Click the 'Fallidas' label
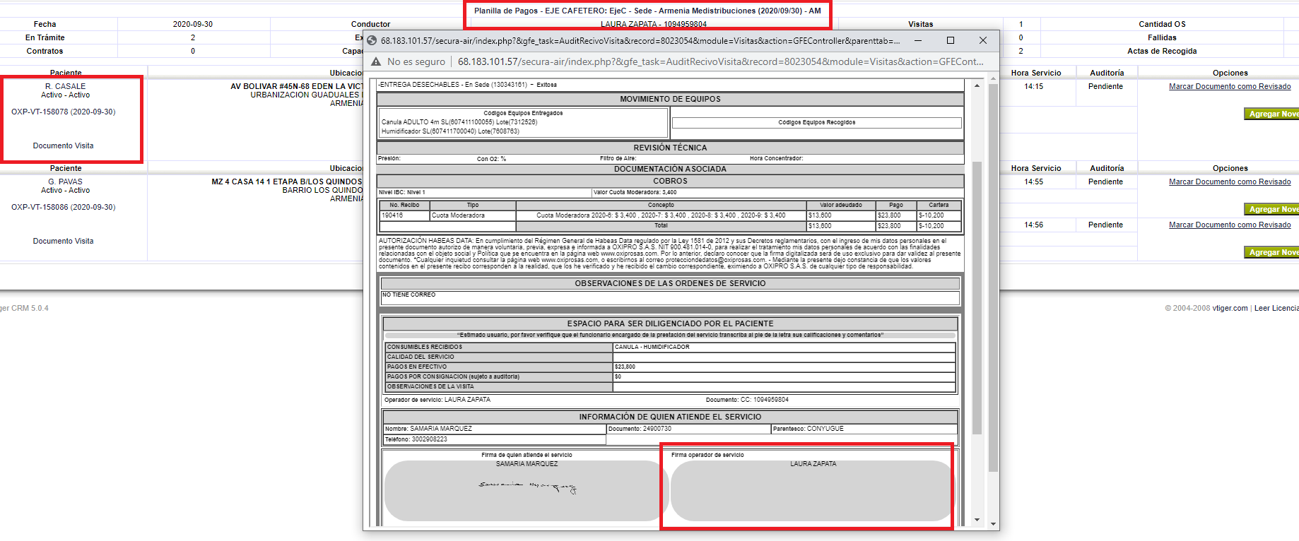 pyautogui.click(x=1162, y=37)
